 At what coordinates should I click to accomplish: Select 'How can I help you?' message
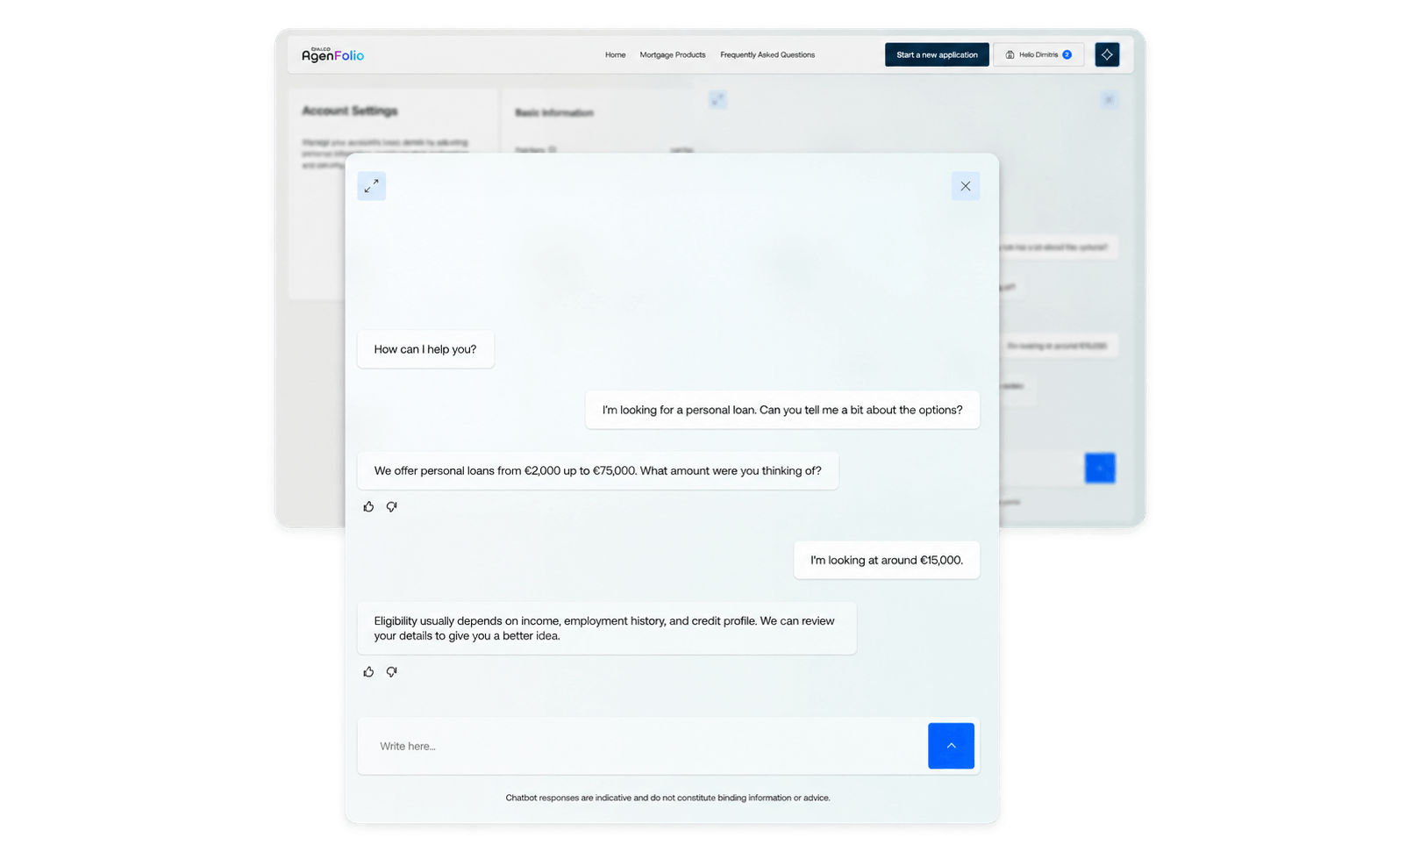coord(425,349)
